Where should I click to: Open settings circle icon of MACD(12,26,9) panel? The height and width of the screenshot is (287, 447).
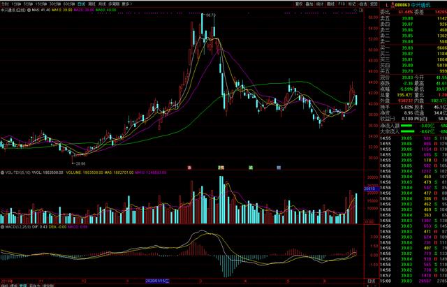coord(2,227)
